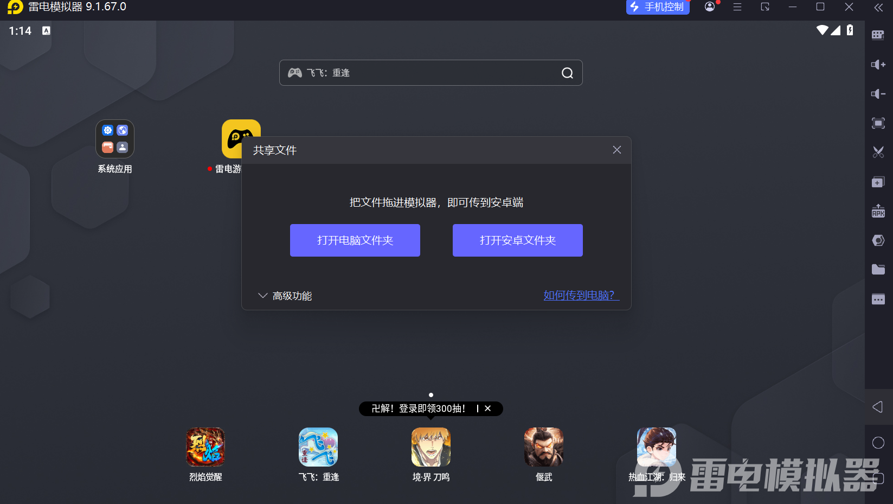Image resolution: width=893 pixels, height=504 pixels.
Task: Collapse the right sidebar with double-chevron
Action: [x=878, y=8]
